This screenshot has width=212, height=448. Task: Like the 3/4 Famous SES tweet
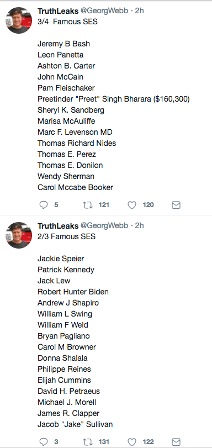point(132,205)
